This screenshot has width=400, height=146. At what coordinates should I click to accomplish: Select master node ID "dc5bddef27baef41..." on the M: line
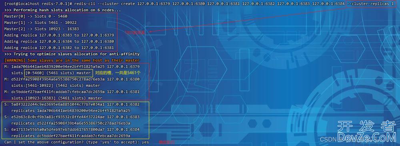58,91
